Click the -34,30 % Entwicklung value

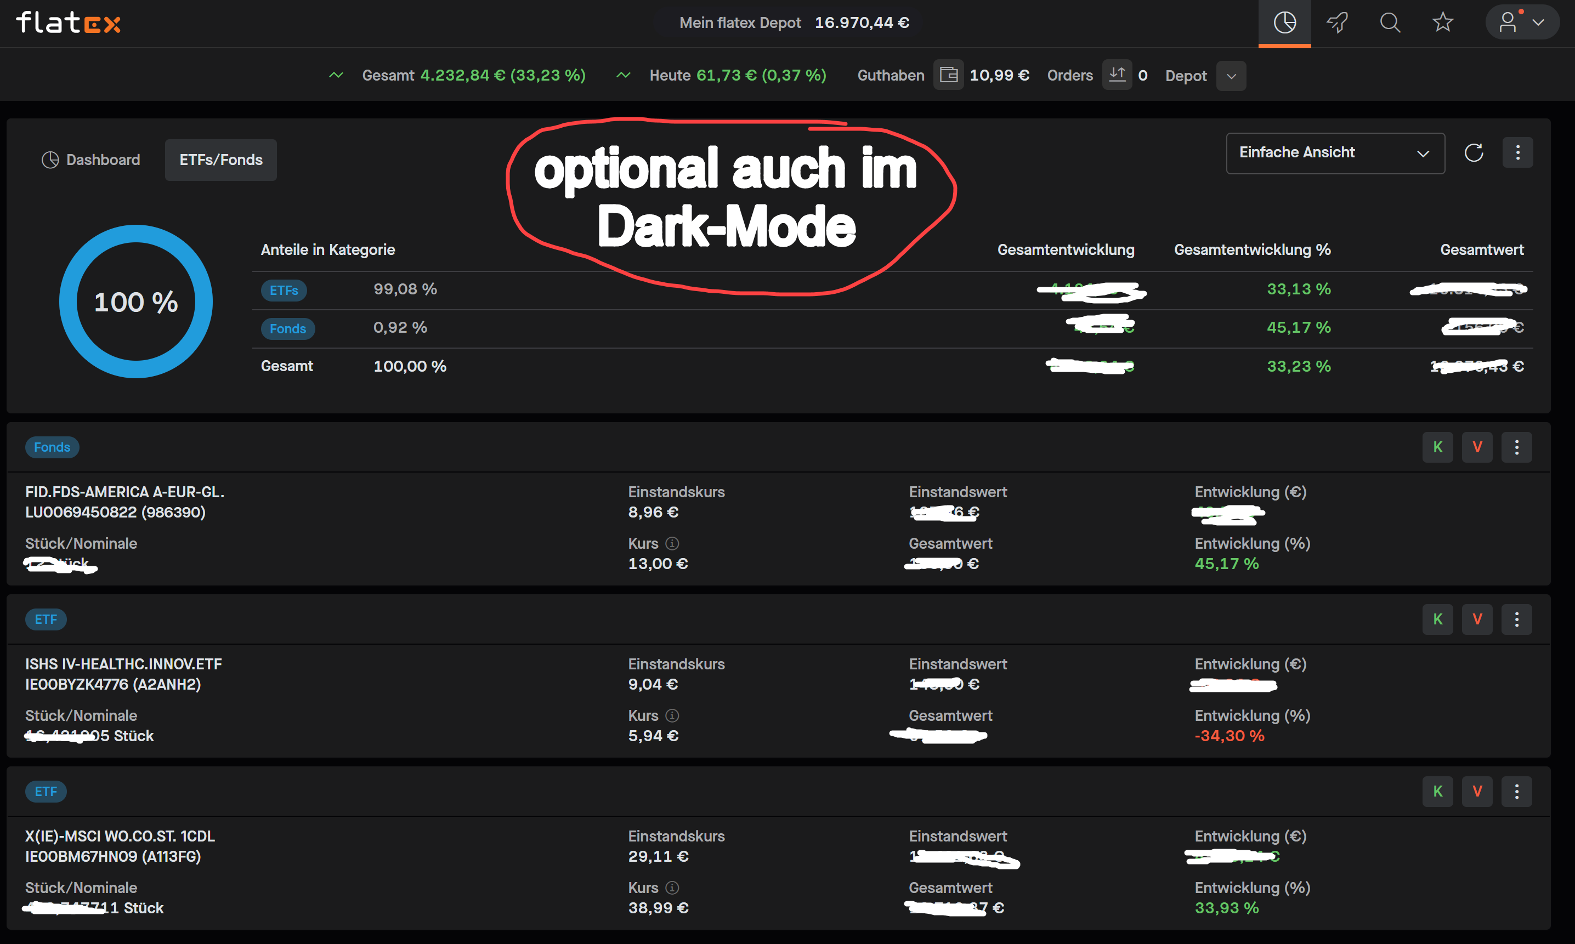[x=1230, y=736]
